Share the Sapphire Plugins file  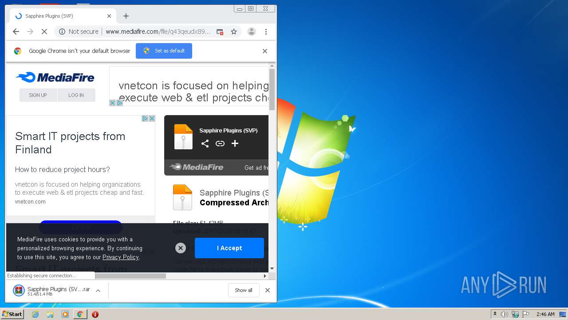205,144
